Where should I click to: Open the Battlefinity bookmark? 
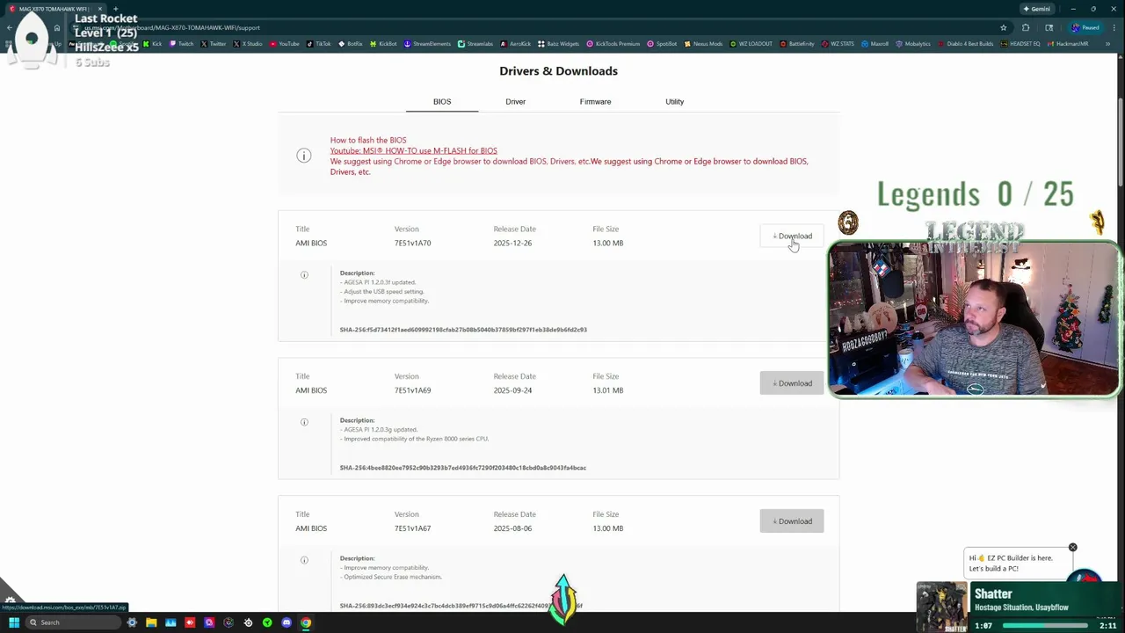[796, 44]
